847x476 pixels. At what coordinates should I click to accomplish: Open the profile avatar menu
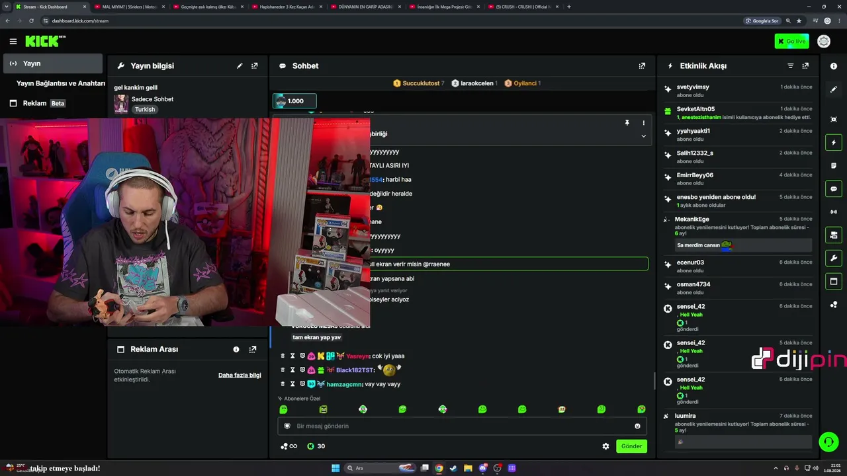point(824,42)
